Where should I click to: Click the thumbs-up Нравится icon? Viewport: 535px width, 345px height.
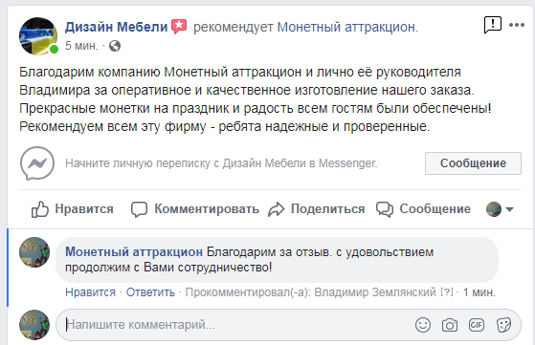pyautogui.click(x=40, y=209)
